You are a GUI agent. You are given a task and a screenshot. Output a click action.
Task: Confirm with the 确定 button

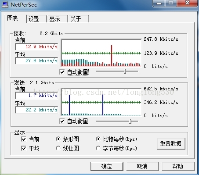point(107,166)
